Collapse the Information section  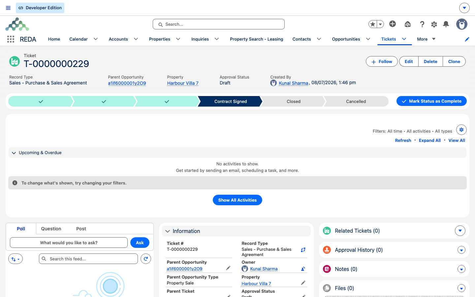[x=168, y=231]
